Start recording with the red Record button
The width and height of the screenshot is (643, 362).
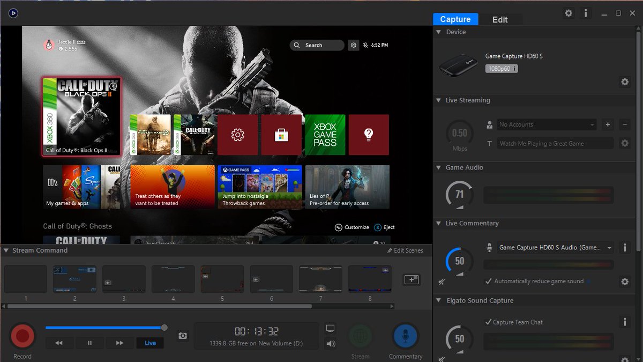click(x=23, y=336)
